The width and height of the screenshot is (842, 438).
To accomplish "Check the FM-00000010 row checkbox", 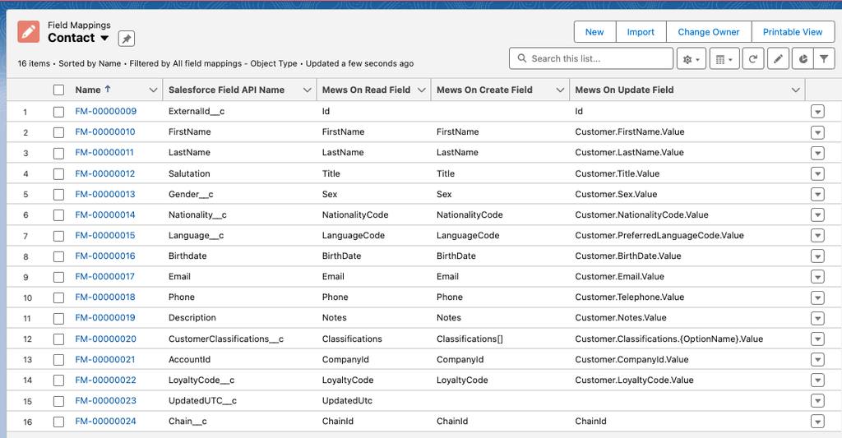I will (x=58, y=132).
